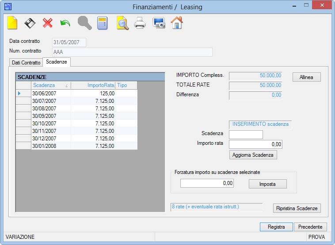Click the ImportoRata column header

click(93, 85)
